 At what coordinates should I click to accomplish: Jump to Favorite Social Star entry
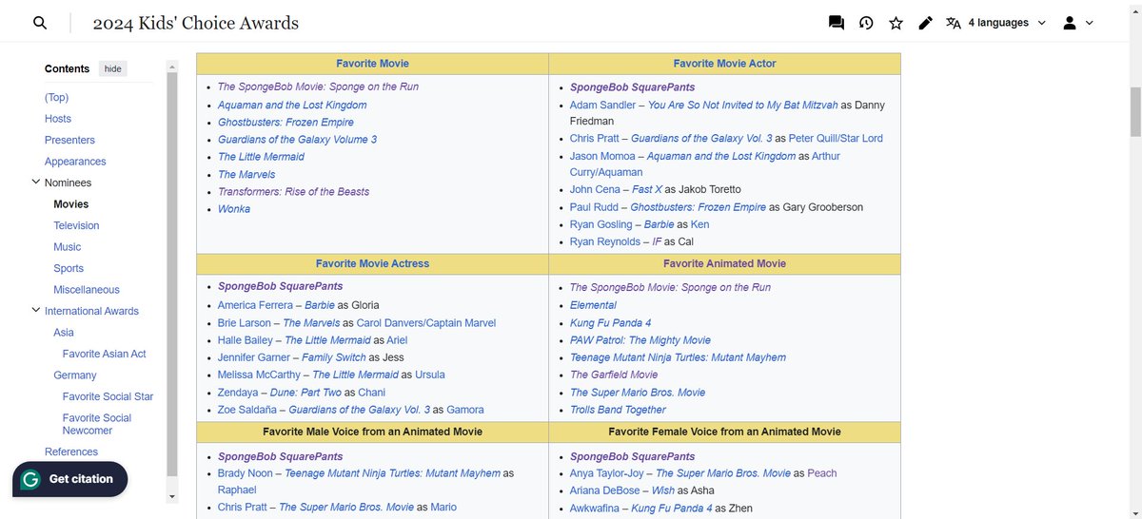tap(108, 396)
